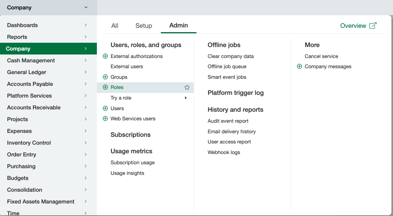The image size is (393, 216).
Task: Open Web Services users
Action: [x=133, y=118]
